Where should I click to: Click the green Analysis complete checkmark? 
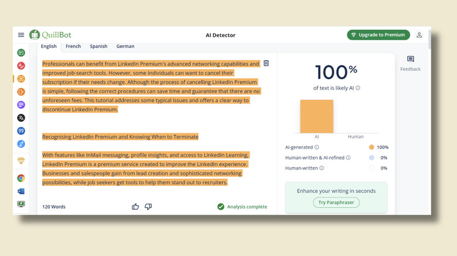coord(221,206)
